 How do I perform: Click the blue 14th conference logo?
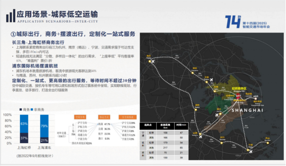click(233, 21)
